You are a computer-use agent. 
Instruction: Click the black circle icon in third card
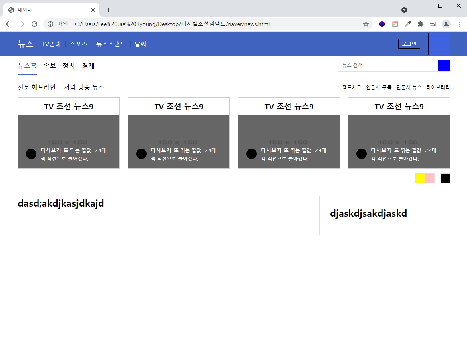(x=252, y=154)
